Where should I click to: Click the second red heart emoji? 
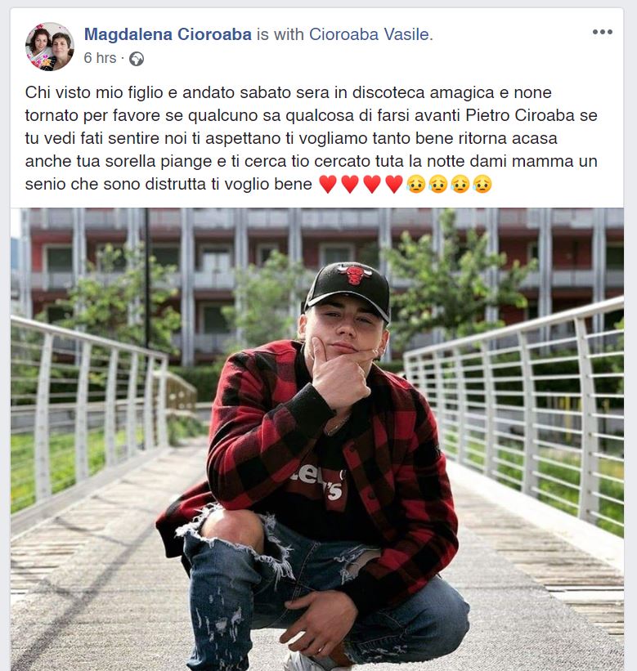coord(350,185)
